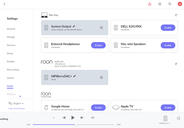Edit HiFiBerryDAC+ name pencil icon

click(x=74, y=76)
